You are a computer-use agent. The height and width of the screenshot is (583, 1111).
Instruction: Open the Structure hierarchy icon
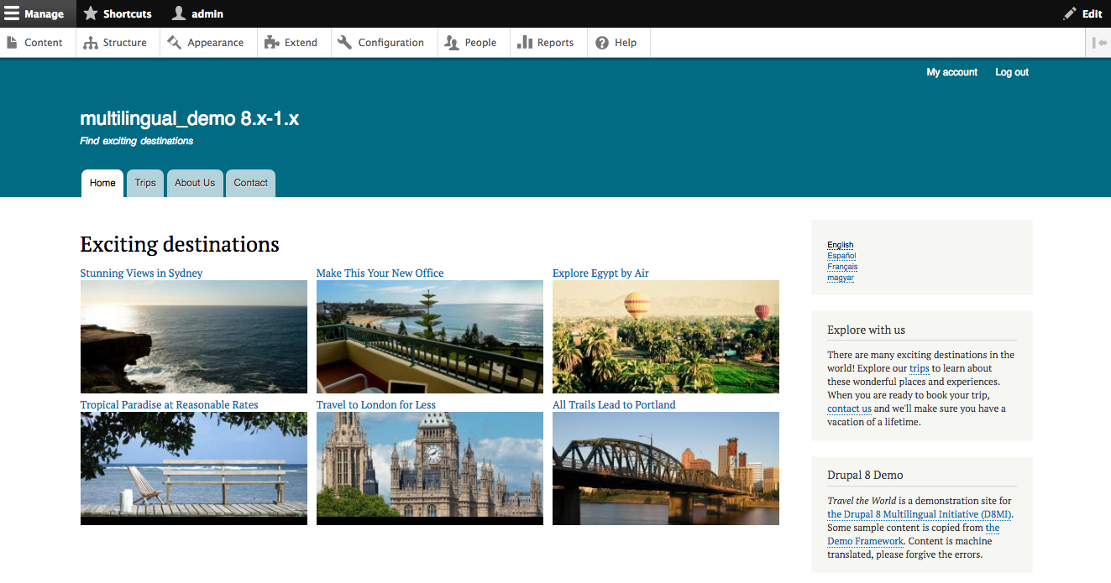coord(91,43)
